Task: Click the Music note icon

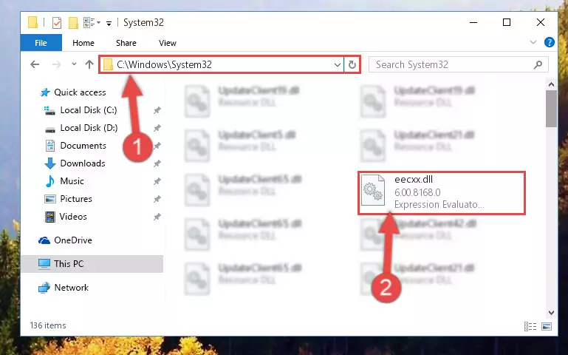Action: coord(50,181)
